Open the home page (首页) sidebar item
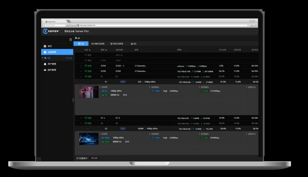 [x=50, y=46]
